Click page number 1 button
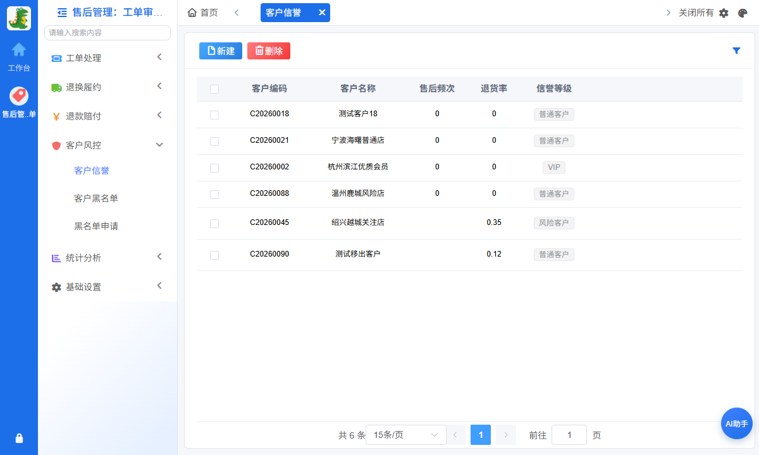This screenshot has width=759, height=455. [481, 435]
